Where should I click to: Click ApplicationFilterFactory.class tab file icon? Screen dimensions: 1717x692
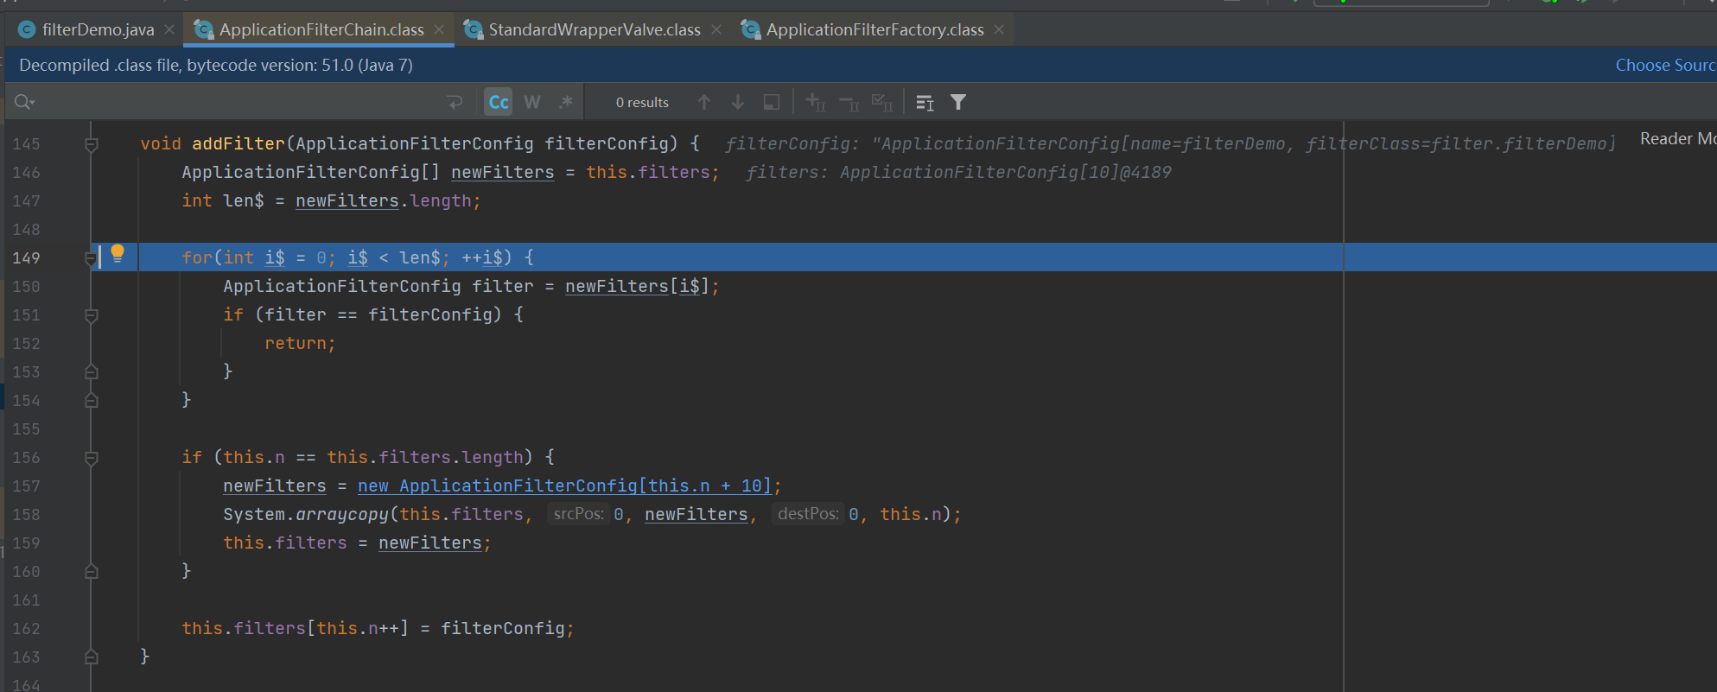click(x=750, y=29)
